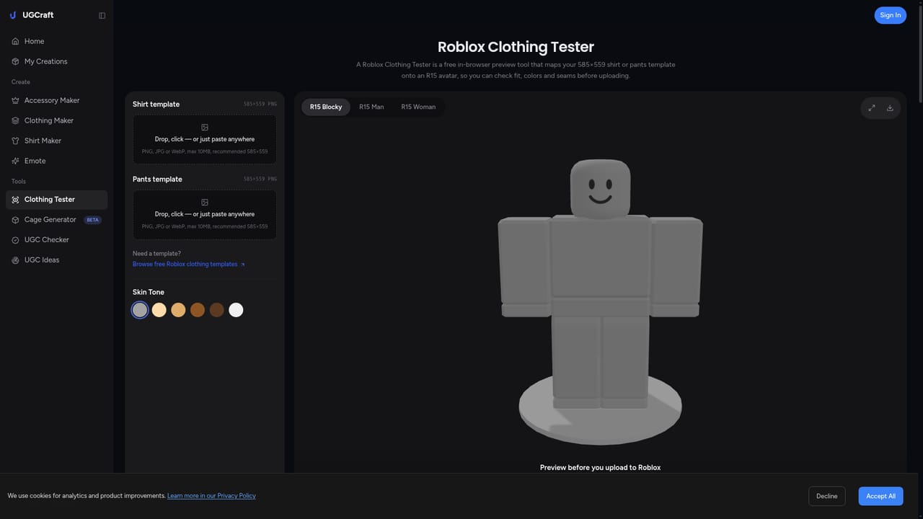Download the avatar preview image
Screen dimensions: 923x519
[890, 108]
